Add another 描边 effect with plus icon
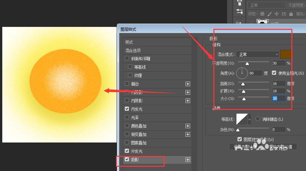Viewport: 306px width, 171px height. coord(187,84)
